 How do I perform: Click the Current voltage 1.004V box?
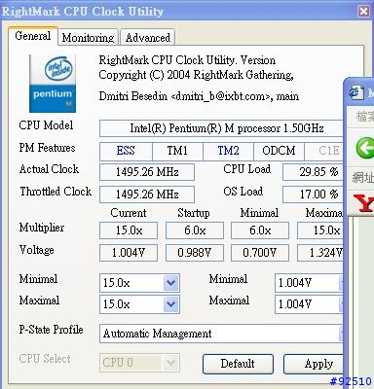pyautogui.click(x=129, y=253)
